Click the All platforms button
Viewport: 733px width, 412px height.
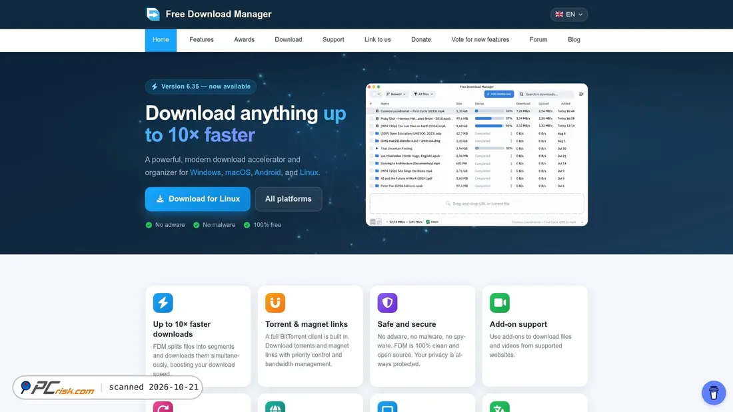[x=289, y=199]
